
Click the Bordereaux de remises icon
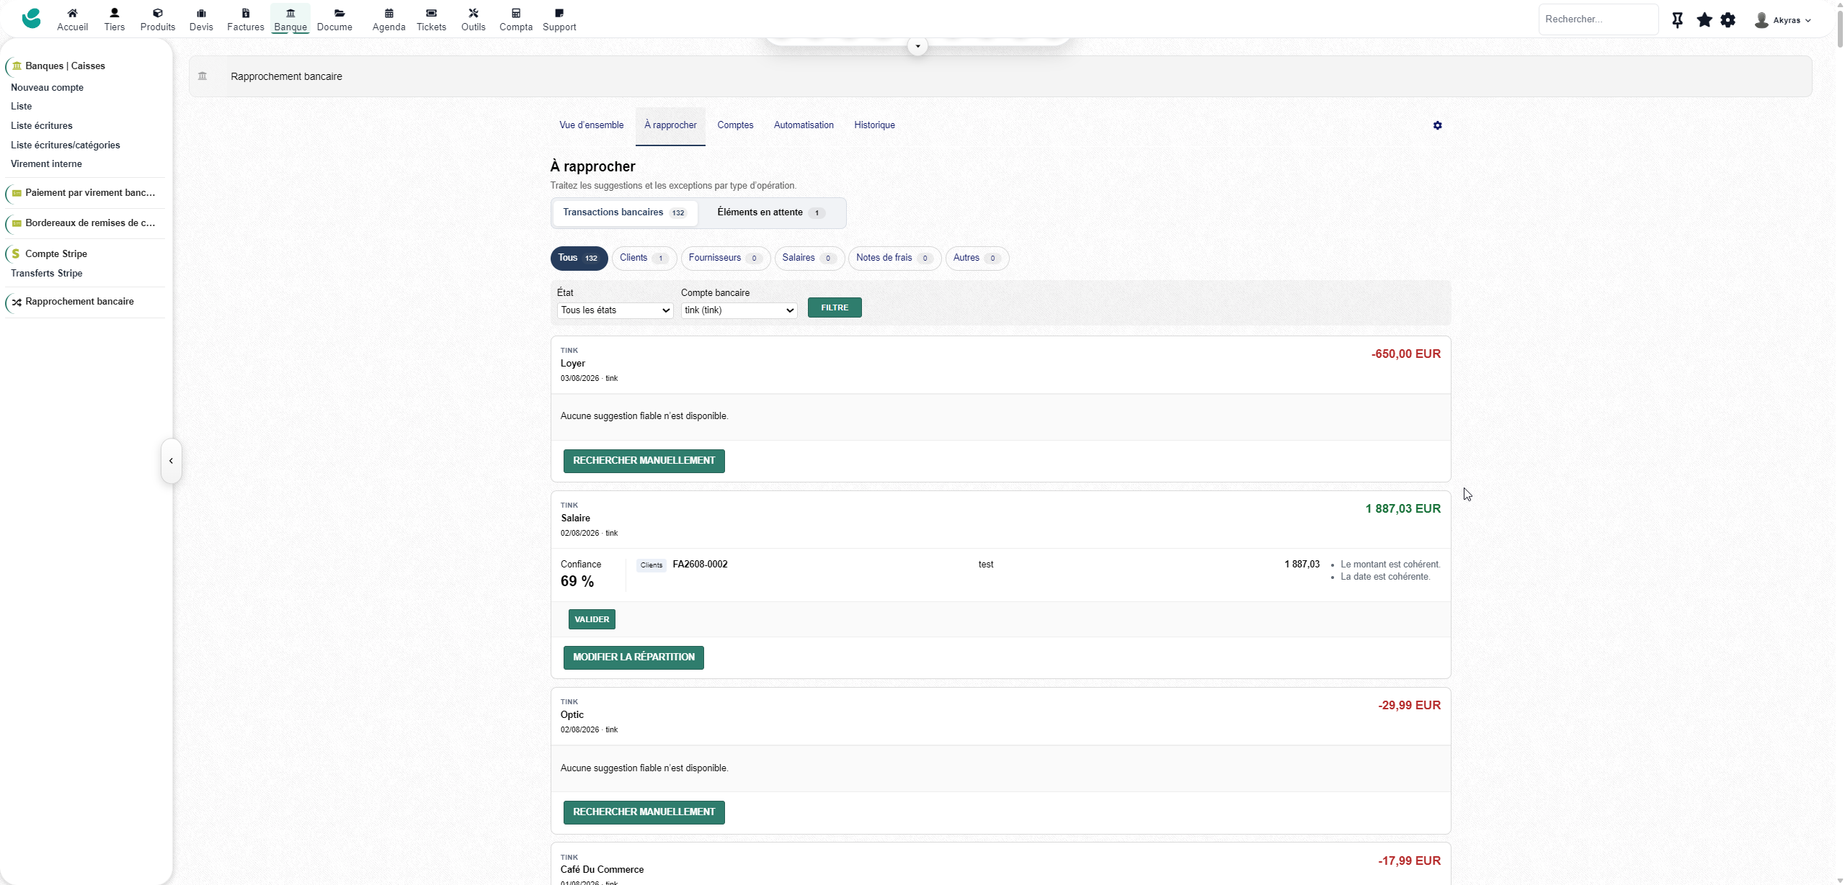17,223
